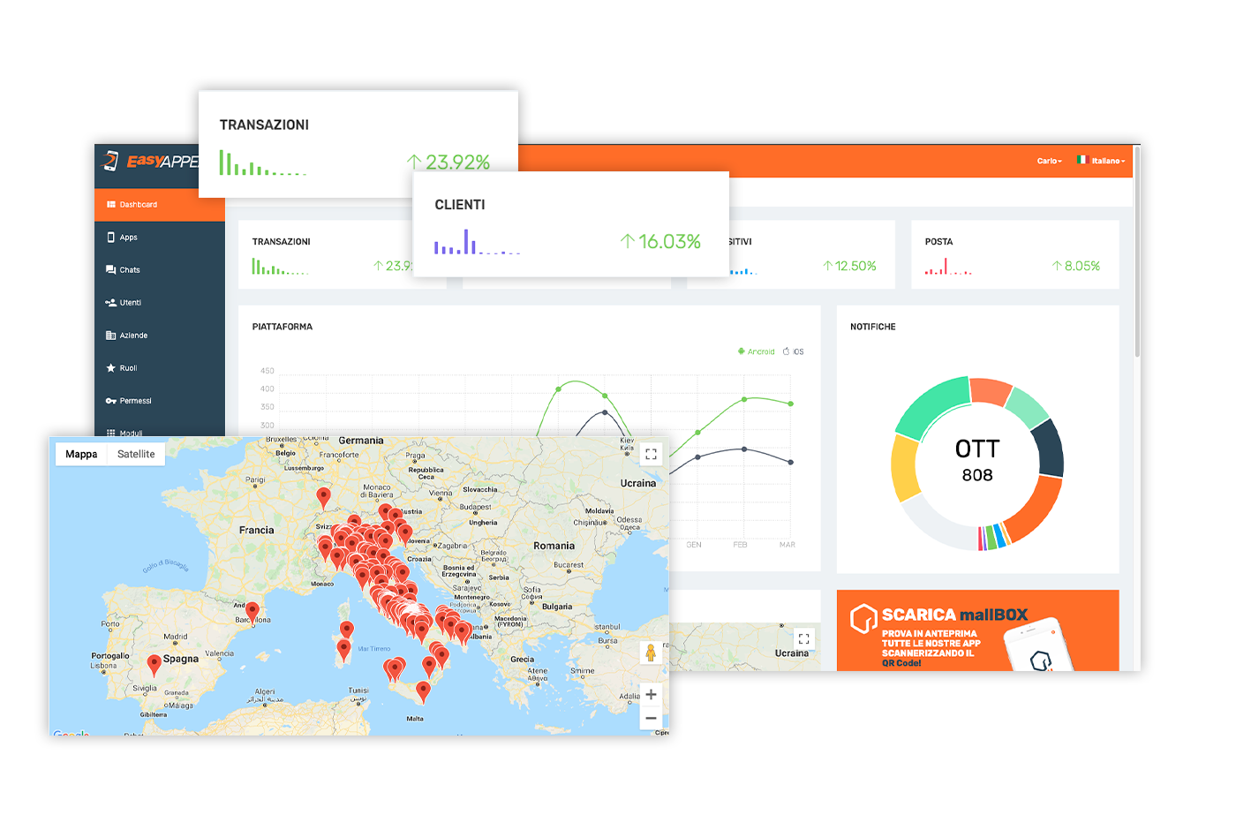Image resolution: width=1236 pixels, height=815 pixels.
Task: Select the Ruoli star icon
Action: coord(110,368)
